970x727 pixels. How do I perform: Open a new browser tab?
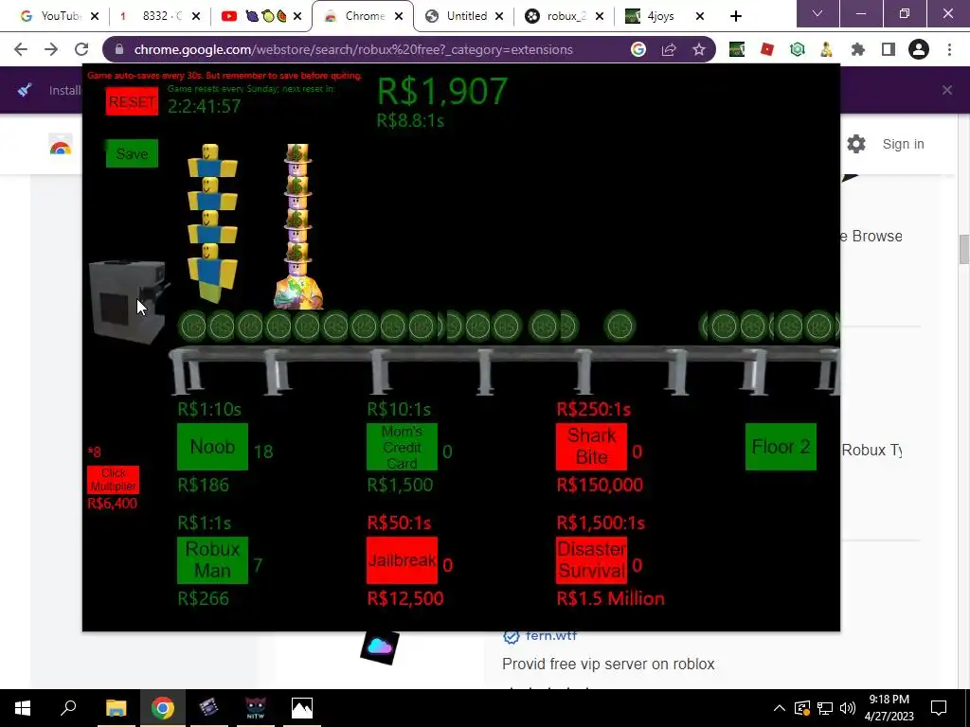coord(735,16)
